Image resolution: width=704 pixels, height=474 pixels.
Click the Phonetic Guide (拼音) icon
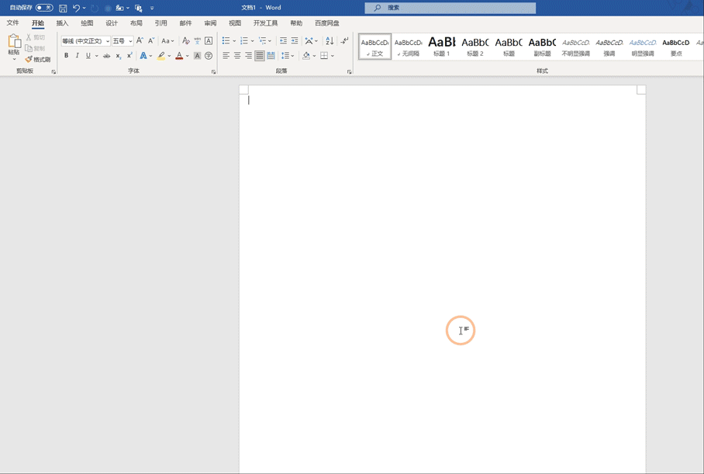197,41
